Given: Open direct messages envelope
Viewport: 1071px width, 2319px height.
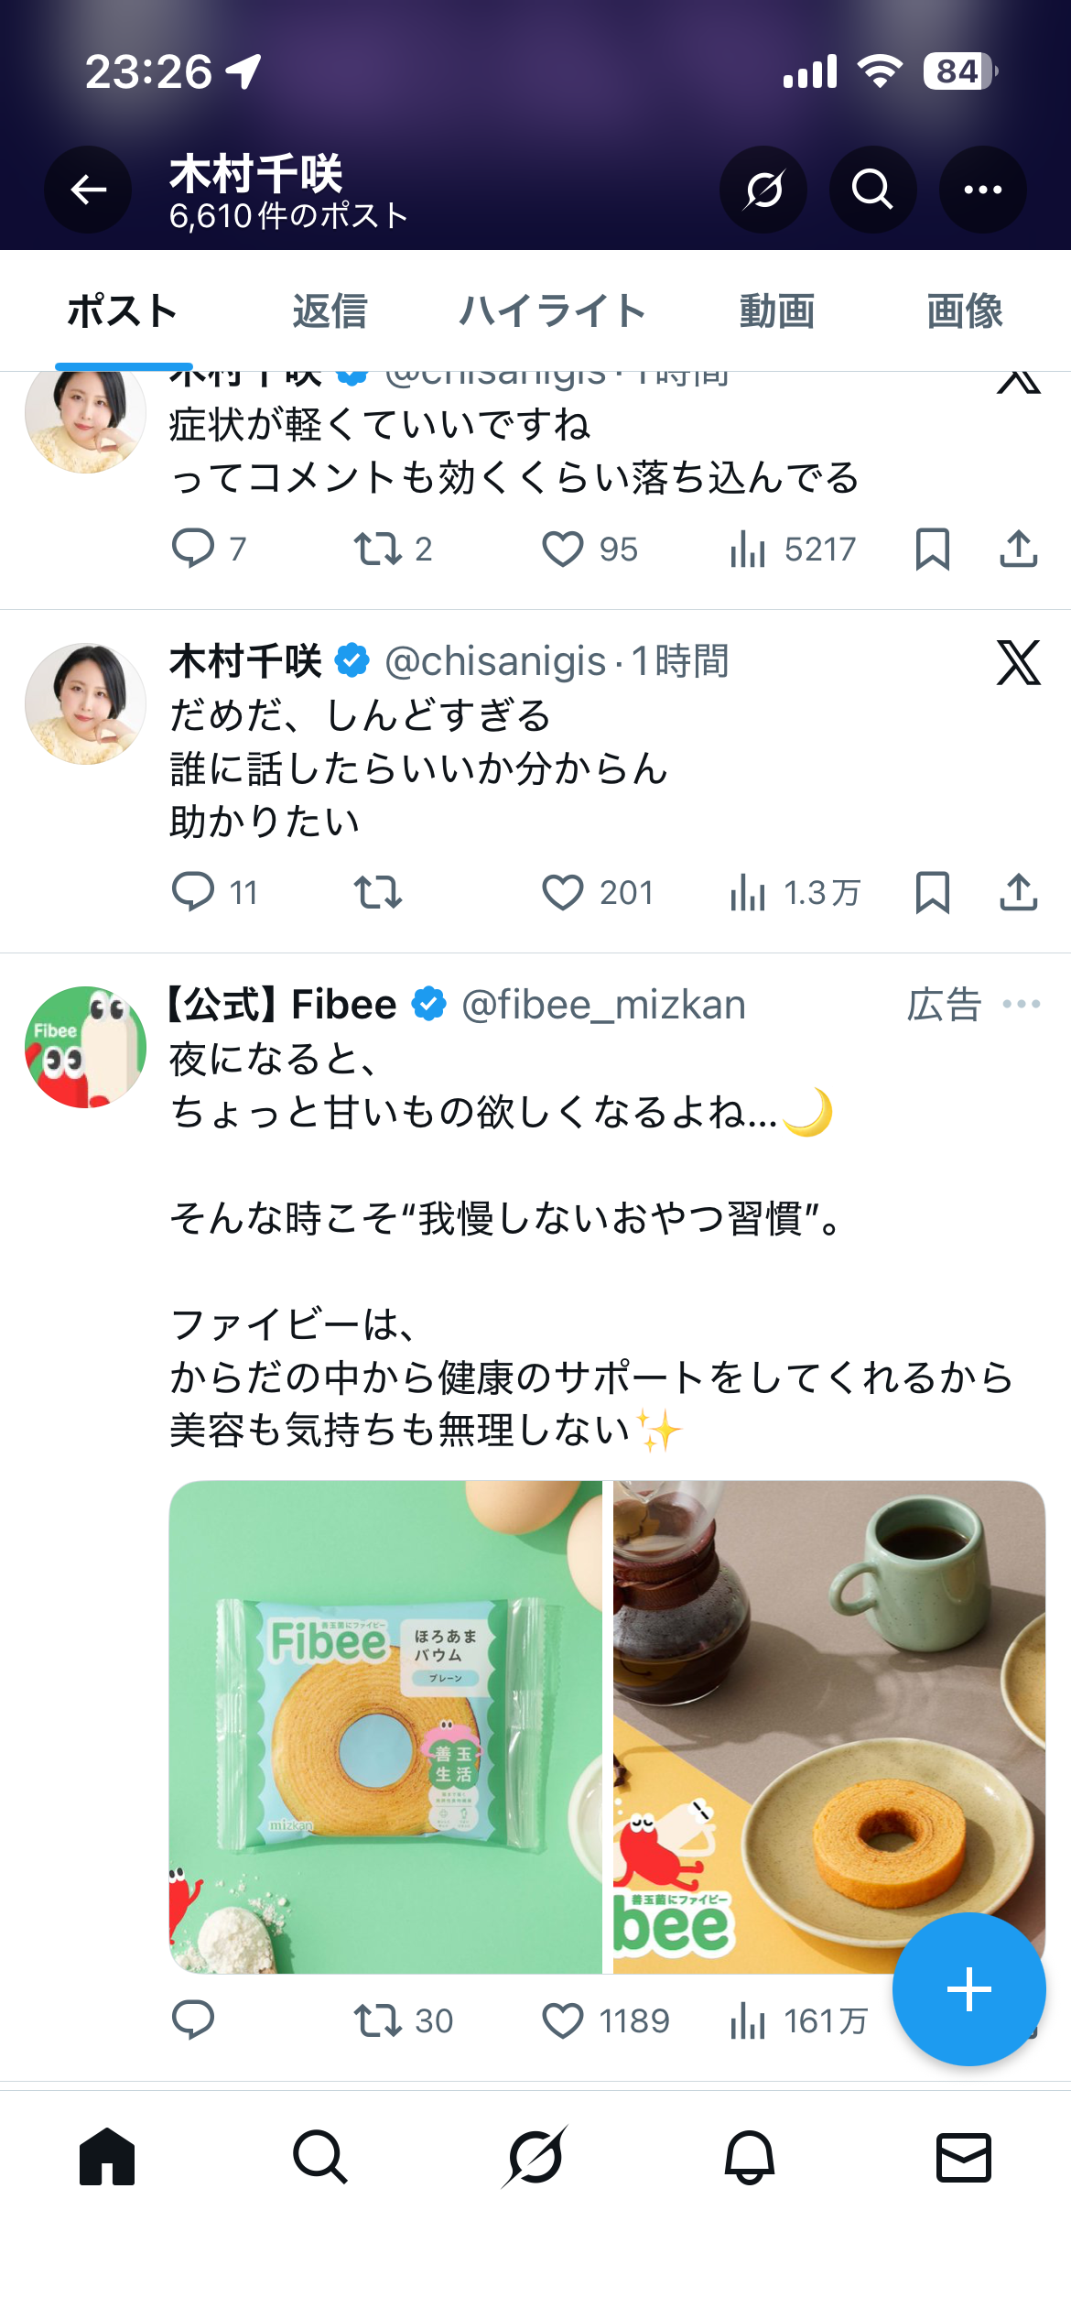Looking at the screenshot, I should point(964,2157).
